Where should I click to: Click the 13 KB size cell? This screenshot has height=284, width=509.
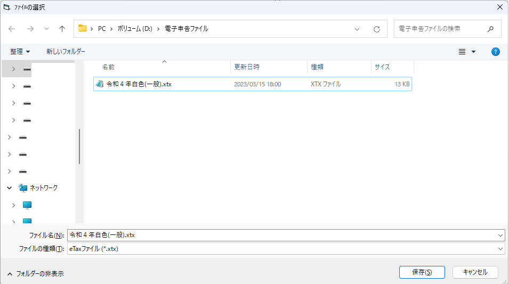click(x=402, y=84)
